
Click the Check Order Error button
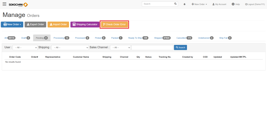114,24
